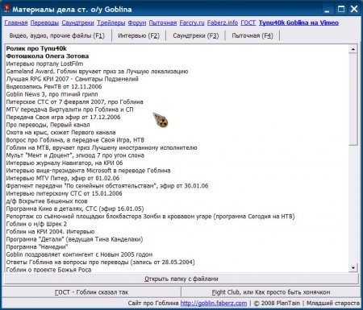Switch to Видео, аудио, прочие файлы (F1) tab
The image size is (363, 310).
point(57,35)
